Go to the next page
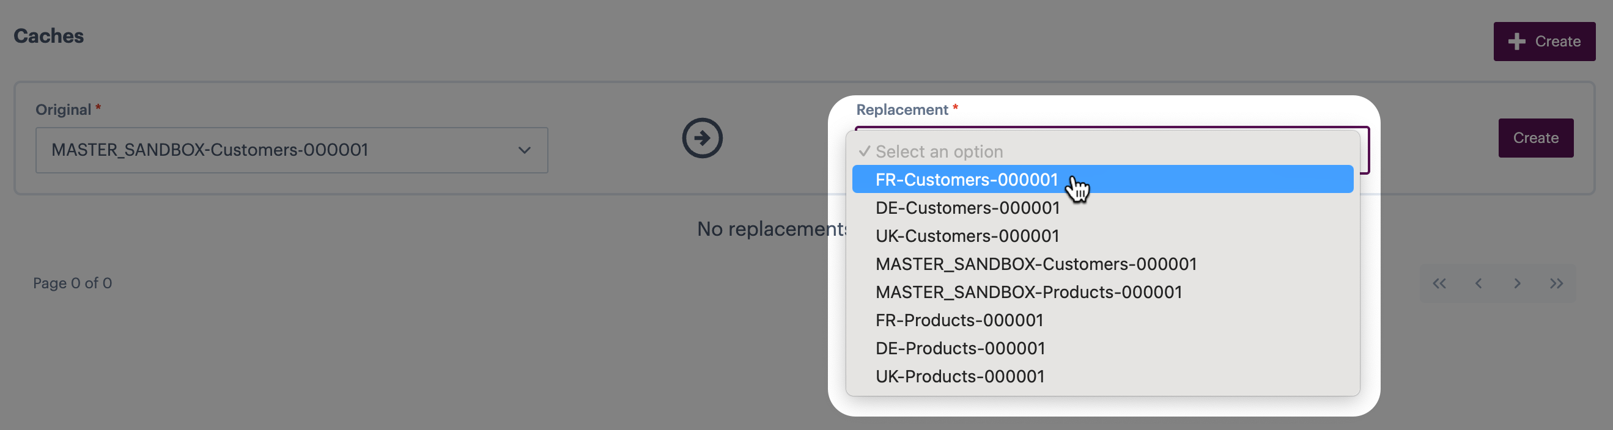1613x430 pixels. [1517, 283]
